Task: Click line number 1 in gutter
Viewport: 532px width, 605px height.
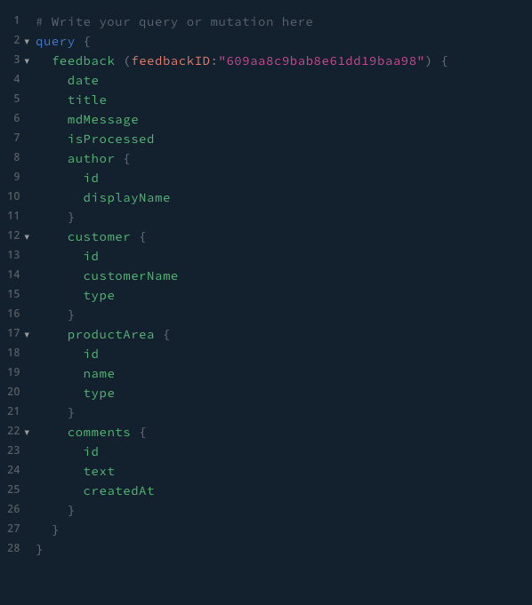Action: (17, 20)
